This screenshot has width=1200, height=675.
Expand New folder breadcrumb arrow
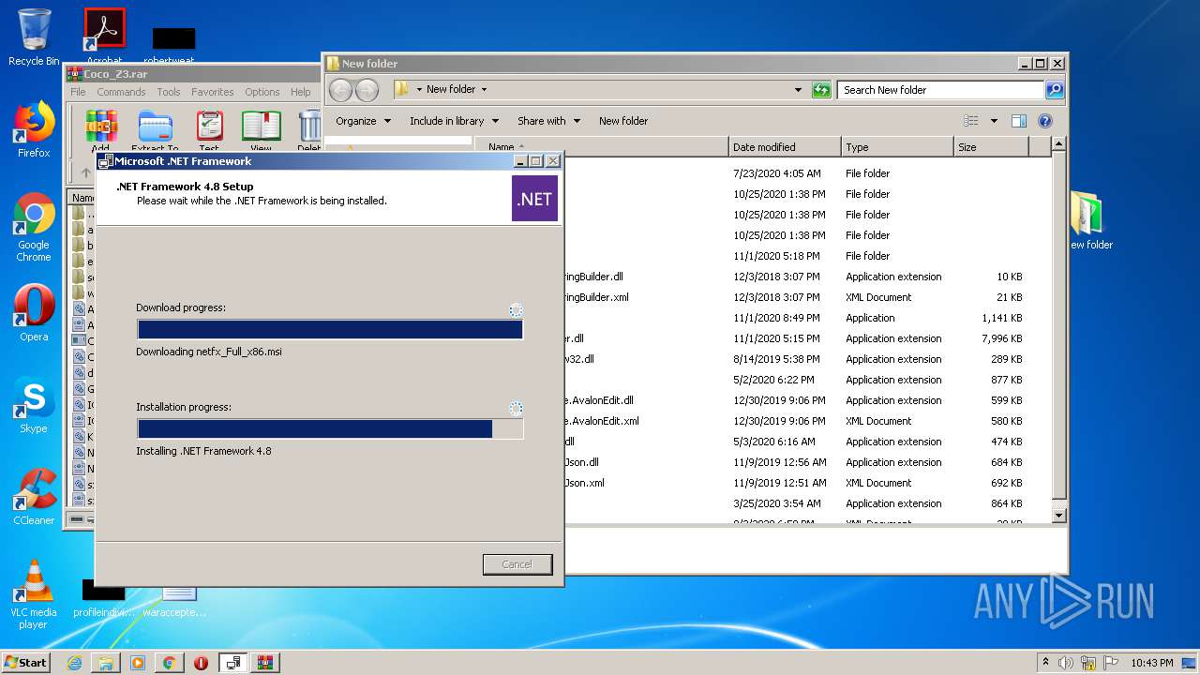click(484, 90)
